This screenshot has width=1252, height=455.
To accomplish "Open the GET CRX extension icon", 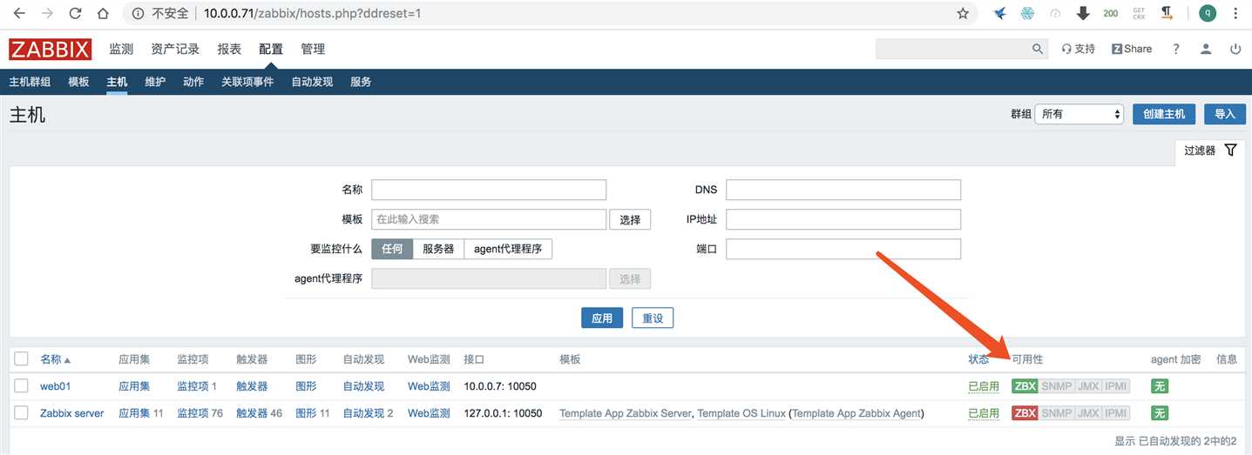I will (1139, 13).
